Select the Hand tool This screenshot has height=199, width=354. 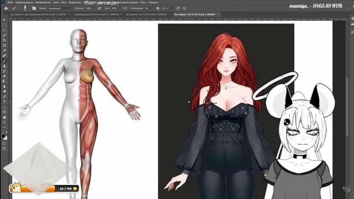4,117
